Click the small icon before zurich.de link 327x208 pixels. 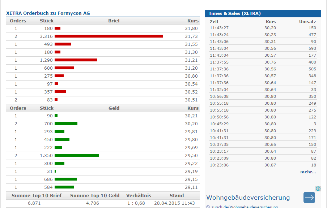click(208, 207)
